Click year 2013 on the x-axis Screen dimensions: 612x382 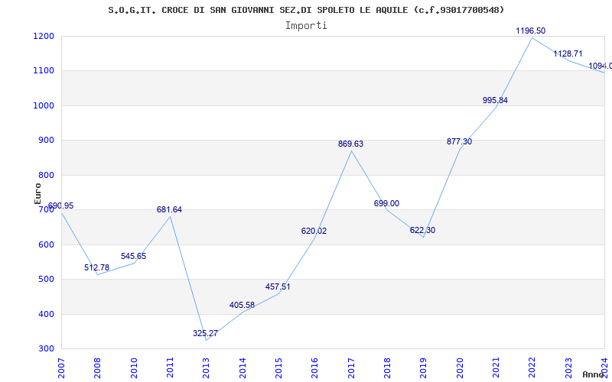[x=206, y=367]
